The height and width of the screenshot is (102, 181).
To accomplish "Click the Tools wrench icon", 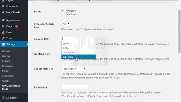I will [x=3, y=38].
